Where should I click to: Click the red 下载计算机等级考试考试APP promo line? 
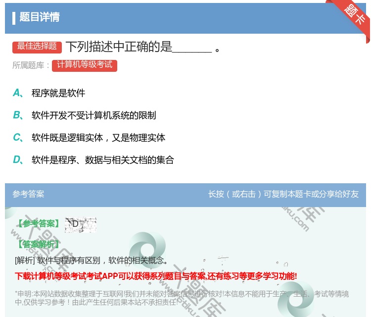(156, 276)
